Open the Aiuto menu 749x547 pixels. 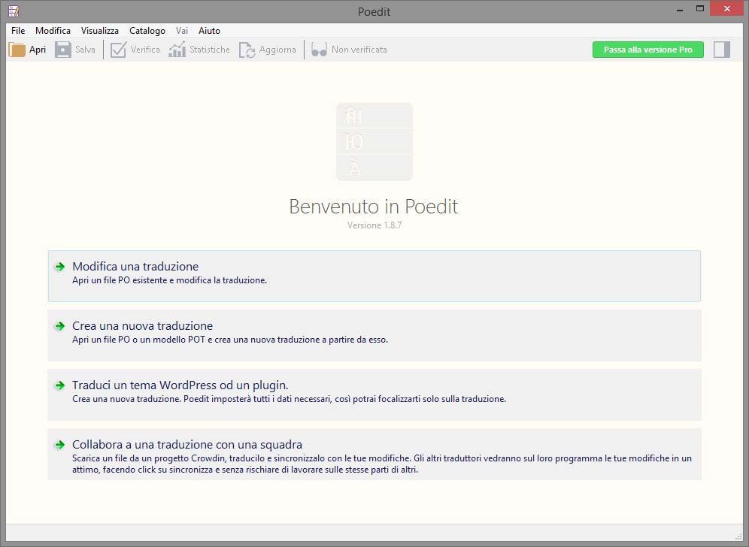click(x=209, y=31)
